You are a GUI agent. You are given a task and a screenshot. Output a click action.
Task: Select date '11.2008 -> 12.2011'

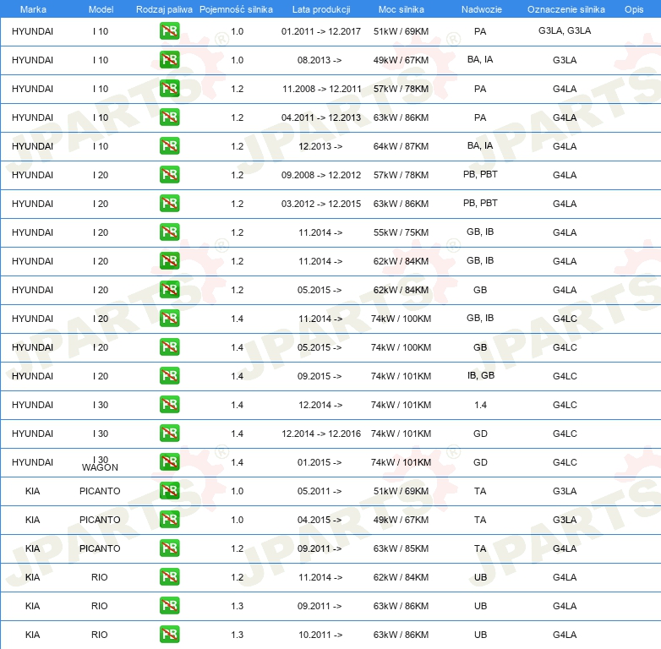(x=322, y=89)
